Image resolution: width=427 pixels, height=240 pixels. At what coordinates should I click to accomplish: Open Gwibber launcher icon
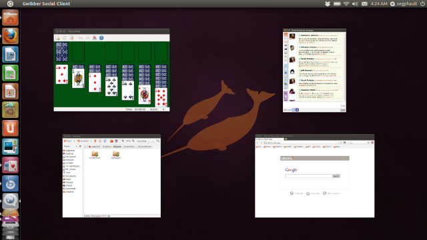[x=11, y=201]
